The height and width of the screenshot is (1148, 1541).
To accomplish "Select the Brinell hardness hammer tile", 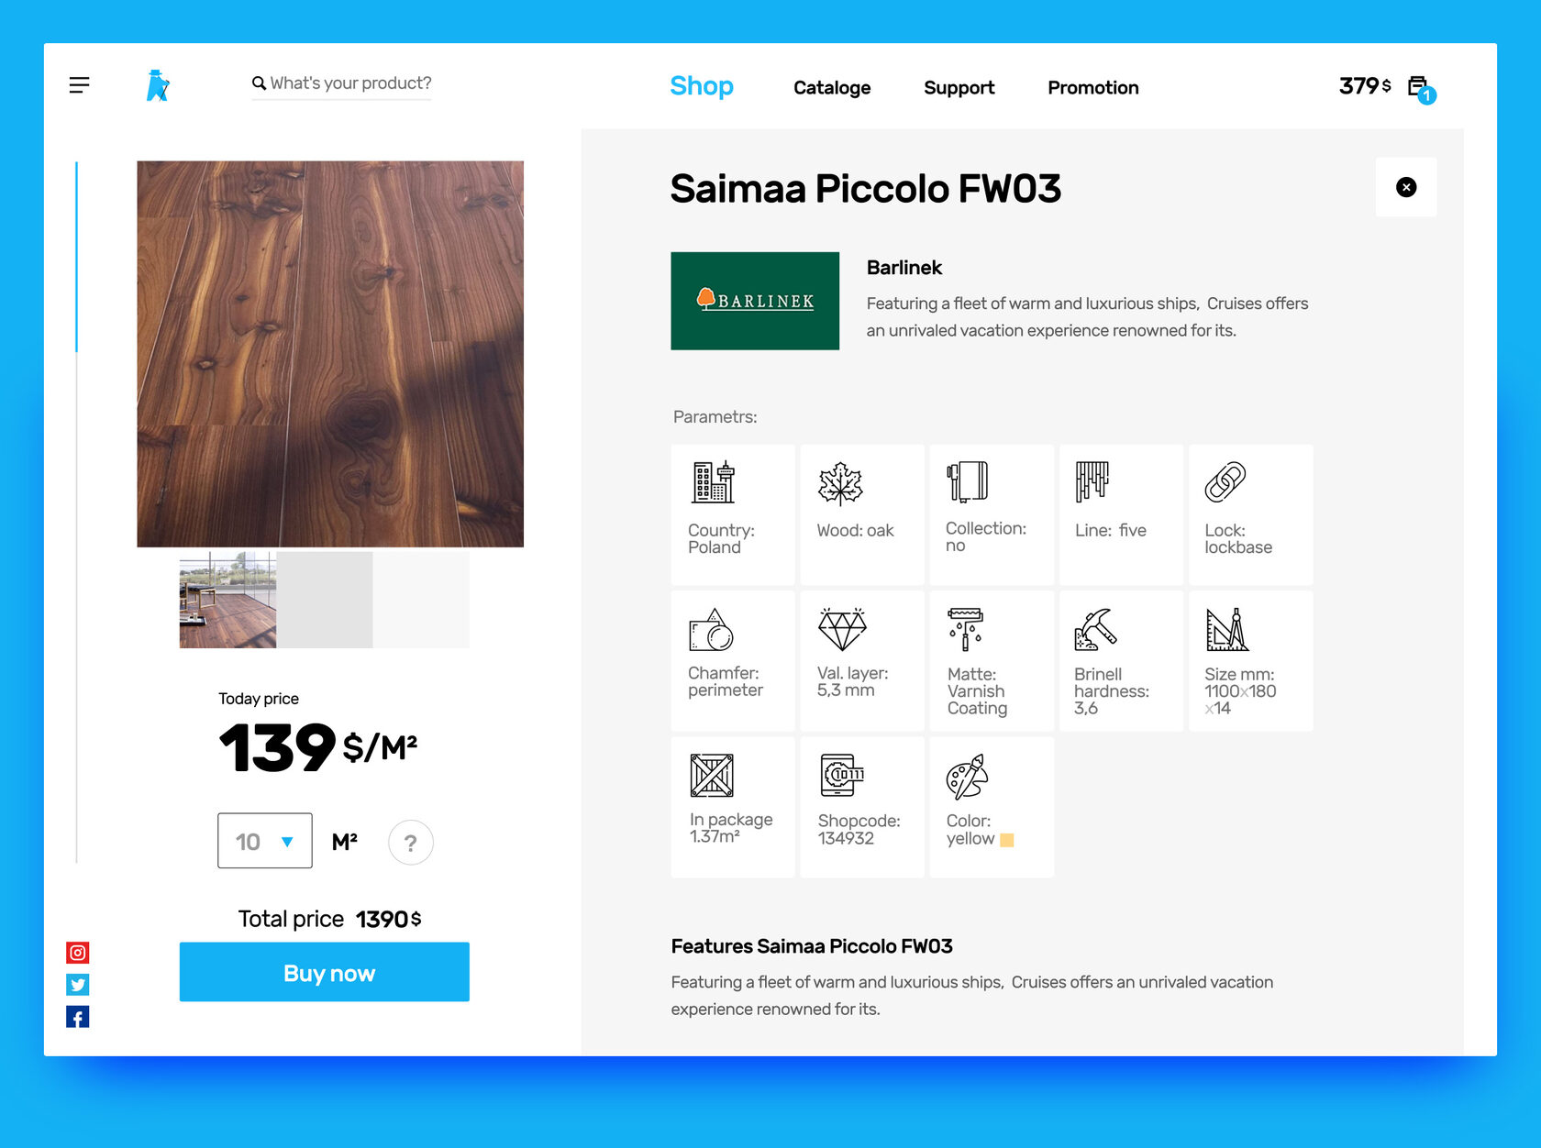I will tap(1121, 660).
